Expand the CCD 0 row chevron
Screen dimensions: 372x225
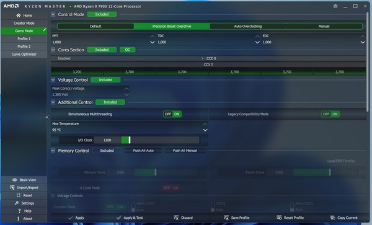[202, 58]
